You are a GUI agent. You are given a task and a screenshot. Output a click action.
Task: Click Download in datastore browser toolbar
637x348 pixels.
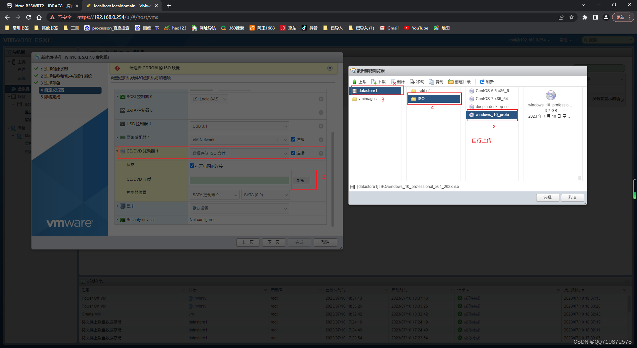pyautogui.click(x=379, y=82)
